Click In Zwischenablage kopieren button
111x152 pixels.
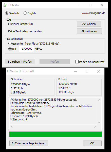[29, 143]
